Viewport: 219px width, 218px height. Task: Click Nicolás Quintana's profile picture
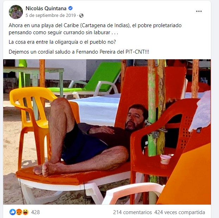[15, 12]
